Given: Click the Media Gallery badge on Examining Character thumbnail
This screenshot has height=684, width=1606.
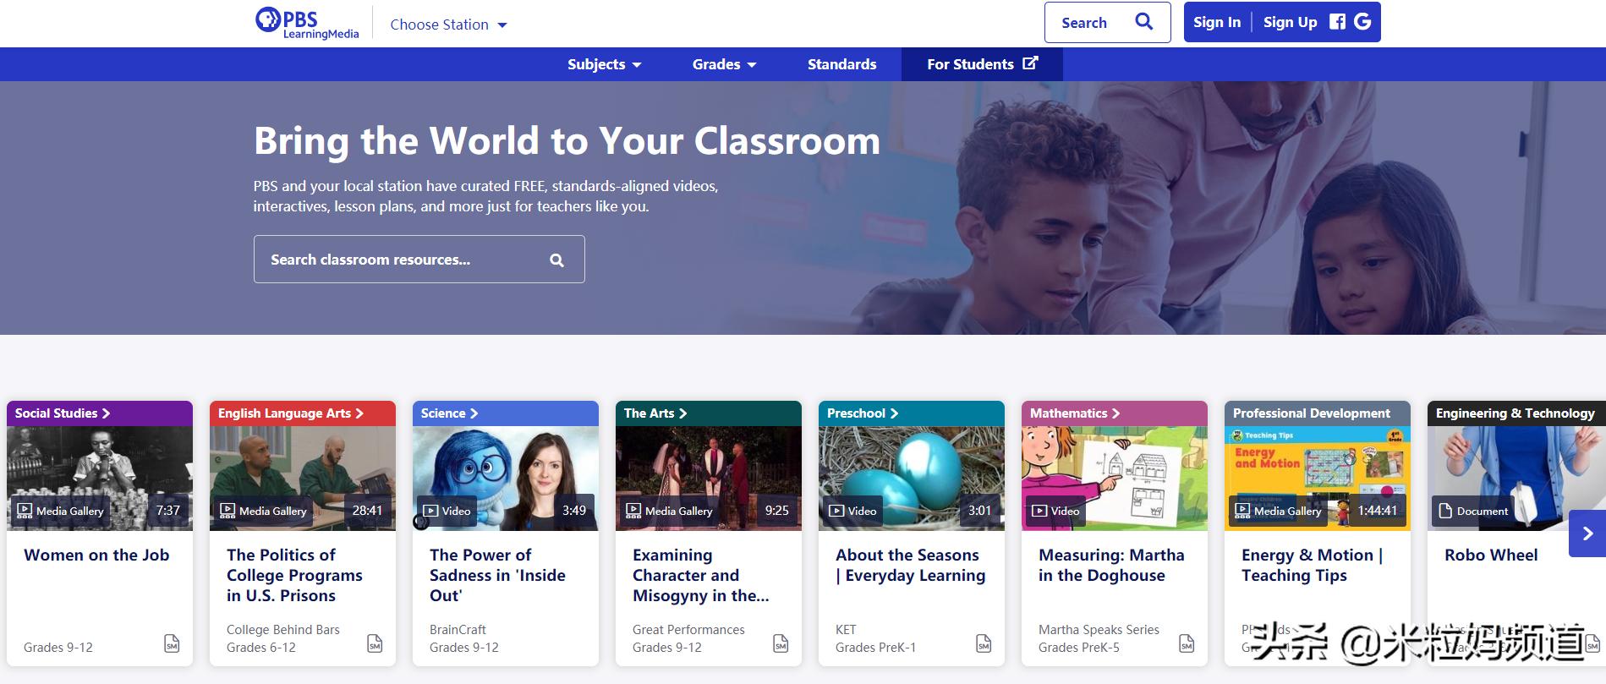Looking at the screenshot, I should [x=669, y=511].
